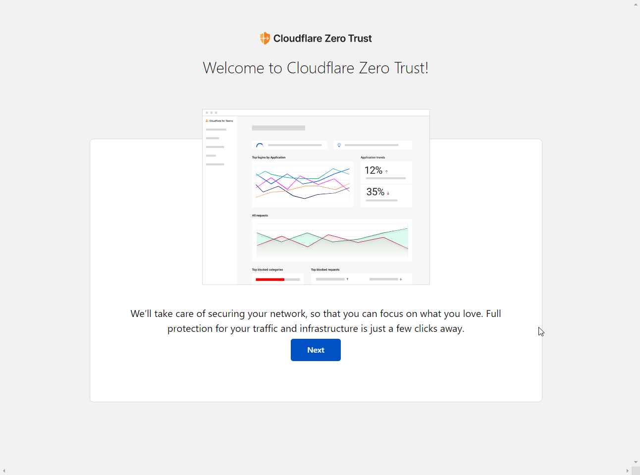640x475 pixels.
Task: Click the window dots in preview title bar
Action: [212, 112]
